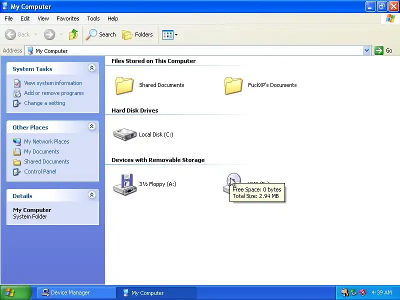Click the Local Disk (C:) label
The width and height of the screenshot is (400, 300).
[x=156, y=134]
